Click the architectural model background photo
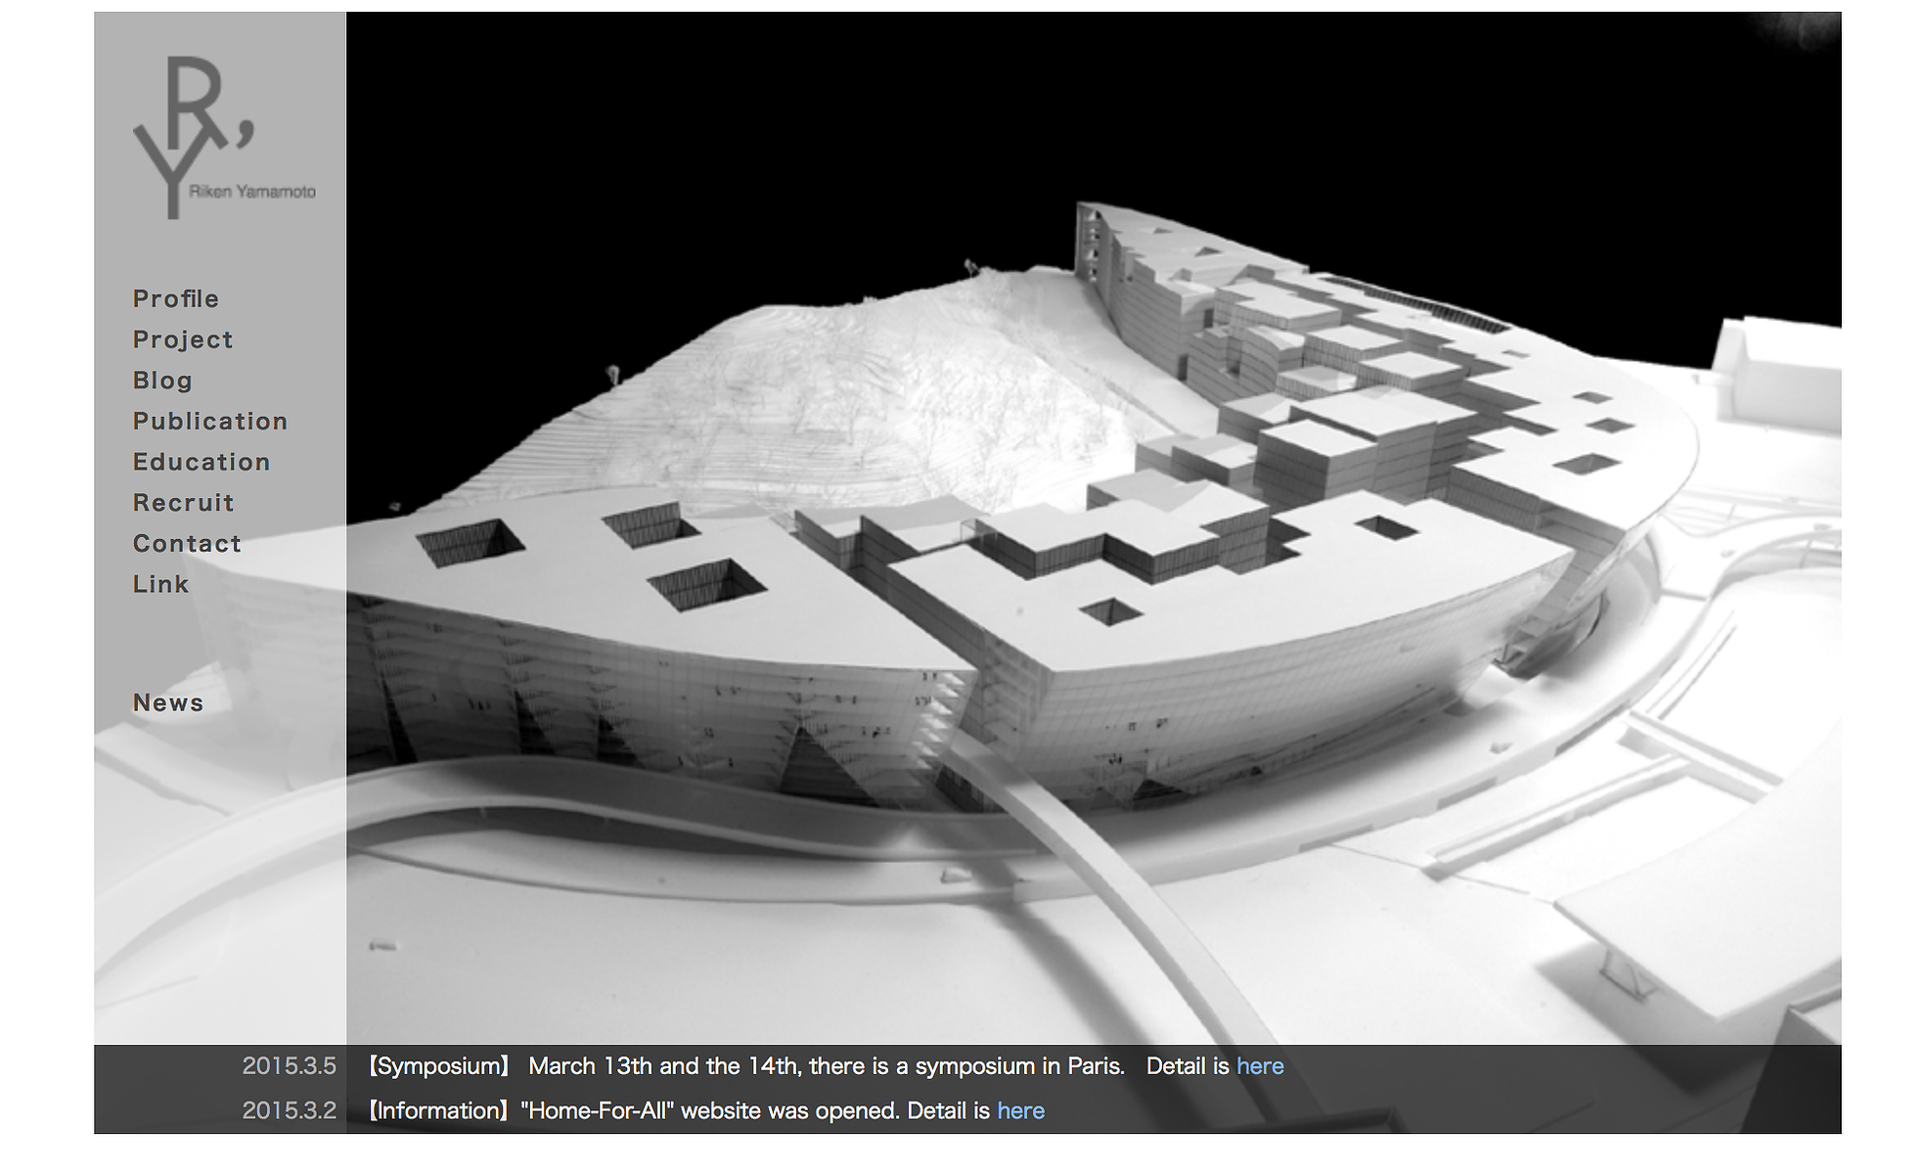The height and width of the screenshot is (1173, 1932). [x=1094, y=528]
